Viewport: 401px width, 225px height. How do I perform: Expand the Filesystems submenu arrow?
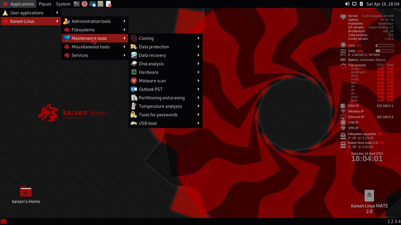click(124, 30)
